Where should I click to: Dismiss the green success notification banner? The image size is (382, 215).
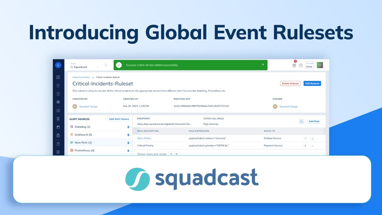[263, 64]
